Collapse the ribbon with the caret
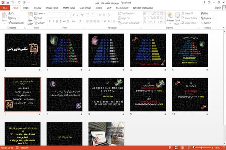Image resolution: width=226 pixels, height=150 pixels. pos(223,28)
